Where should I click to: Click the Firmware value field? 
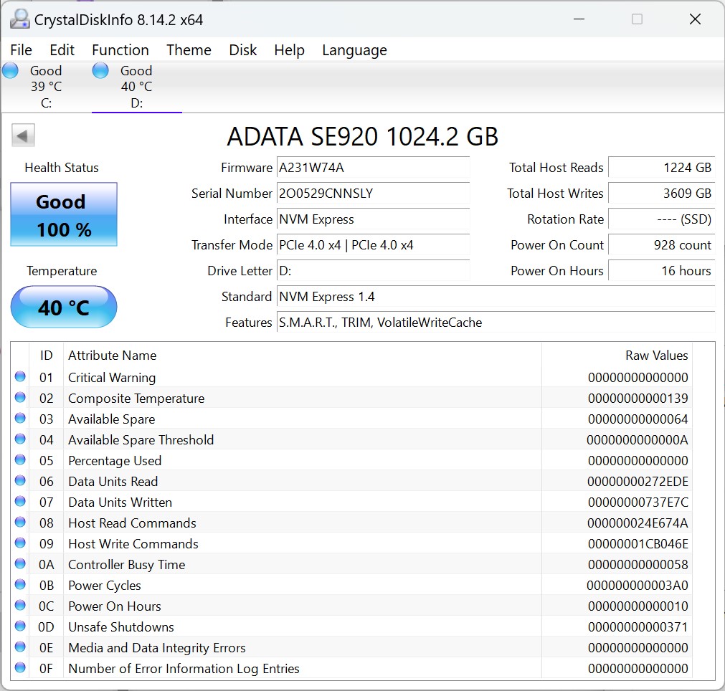click(373, 168)
